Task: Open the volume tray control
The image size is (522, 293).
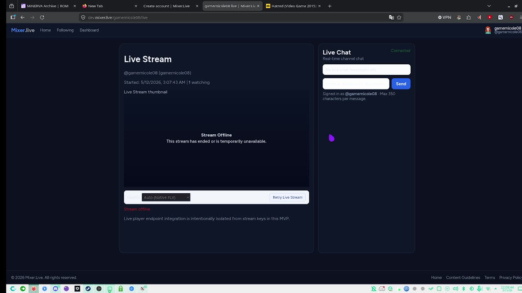Action: tap(456, 289)
